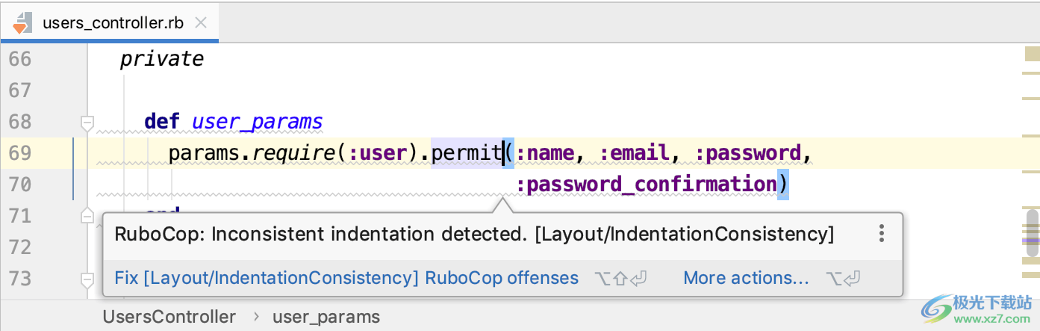1040x331 pixels.
Task: Click UsersController in the breadcrumb bar
Action: click(169, 317)
